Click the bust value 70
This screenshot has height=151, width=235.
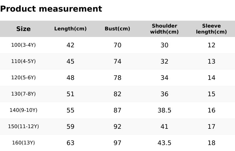coord(118,45)
